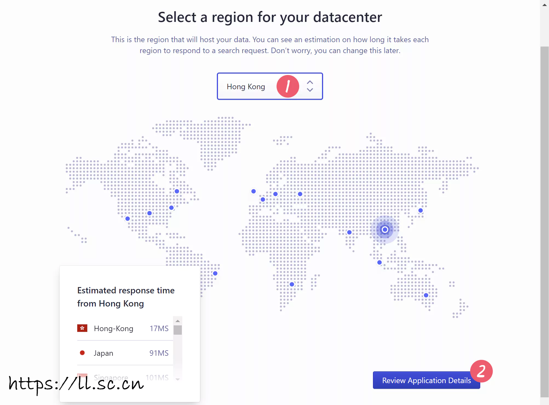Click the response list scrollbar thumb
The width and height of the screenshot is (549, 405).
pos(177,330)
